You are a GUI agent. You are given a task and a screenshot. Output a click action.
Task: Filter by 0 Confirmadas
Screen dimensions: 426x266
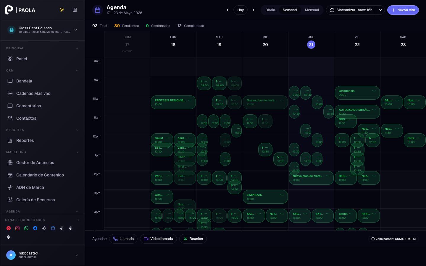point(158,26)
